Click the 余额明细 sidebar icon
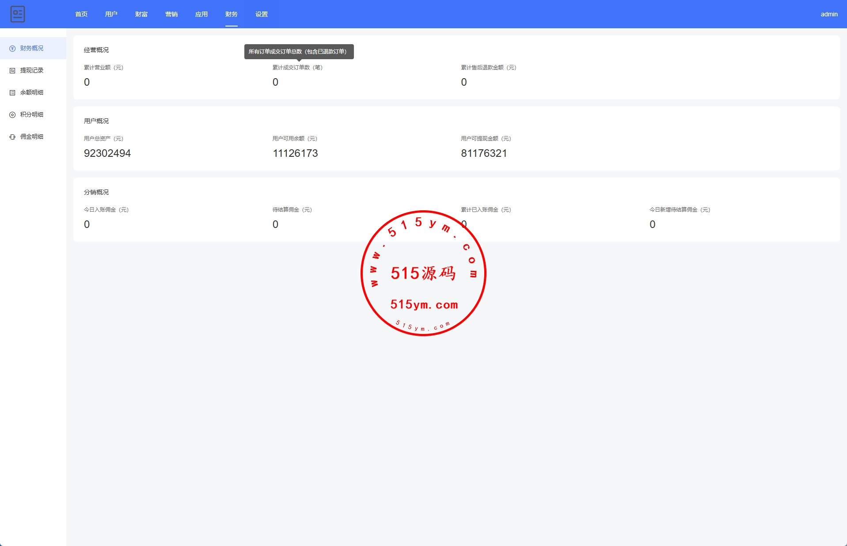Image resolution: width=847 pixels, height=546 pixels. point(12,93)
